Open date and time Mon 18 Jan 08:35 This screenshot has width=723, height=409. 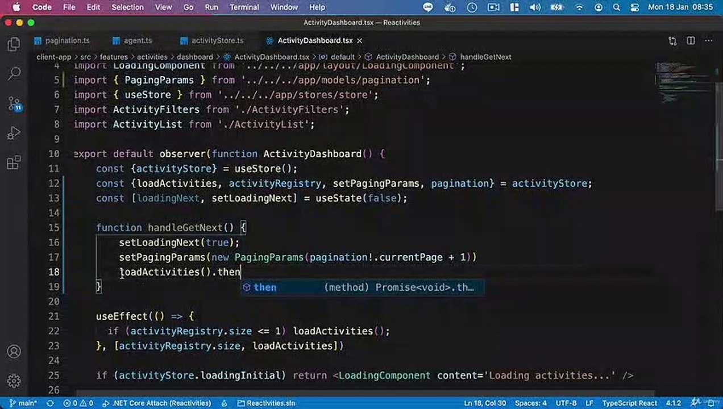tap(680, 7)
